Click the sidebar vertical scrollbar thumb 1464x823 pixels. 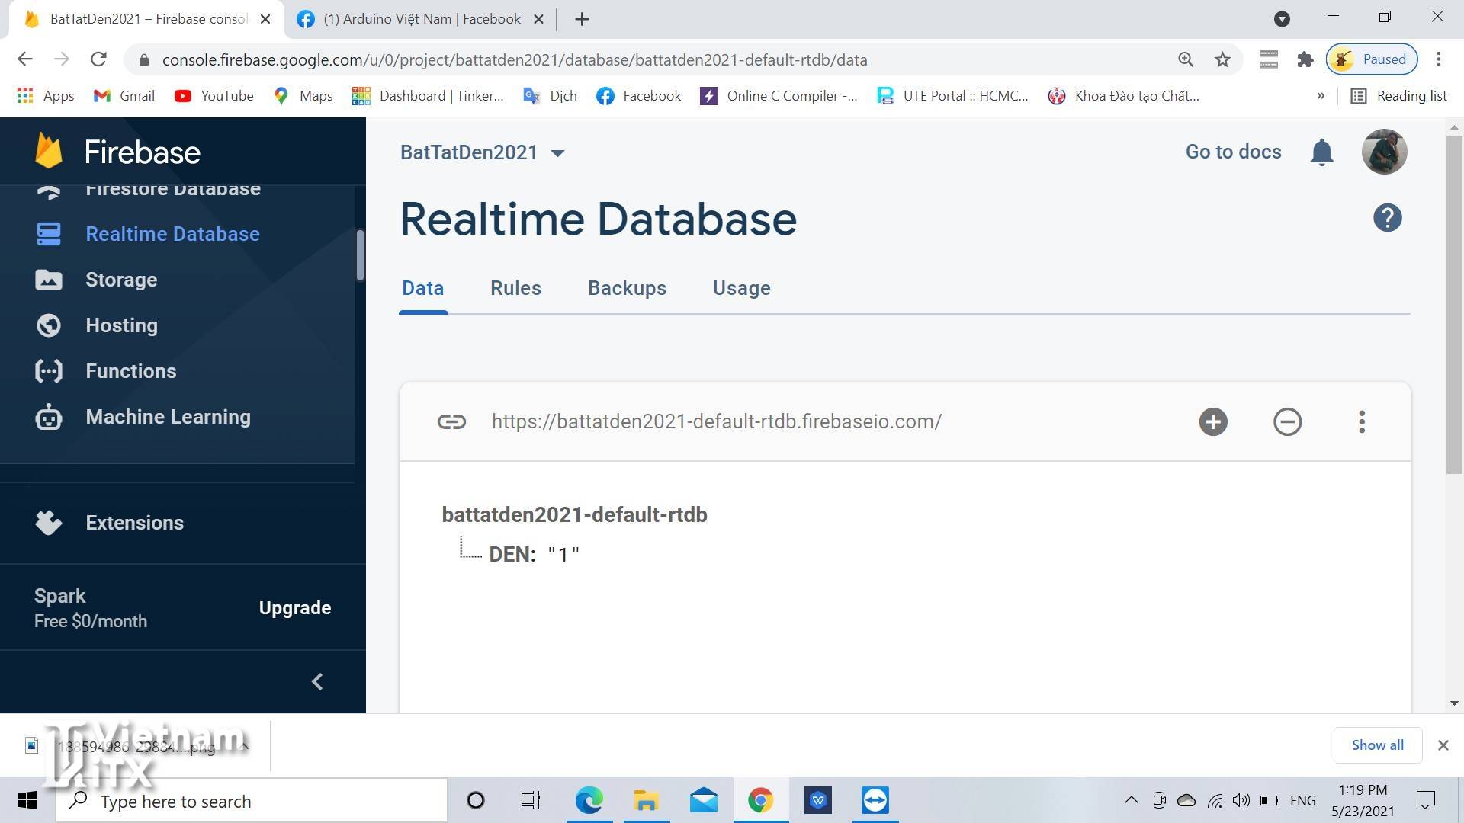point(360,255)
